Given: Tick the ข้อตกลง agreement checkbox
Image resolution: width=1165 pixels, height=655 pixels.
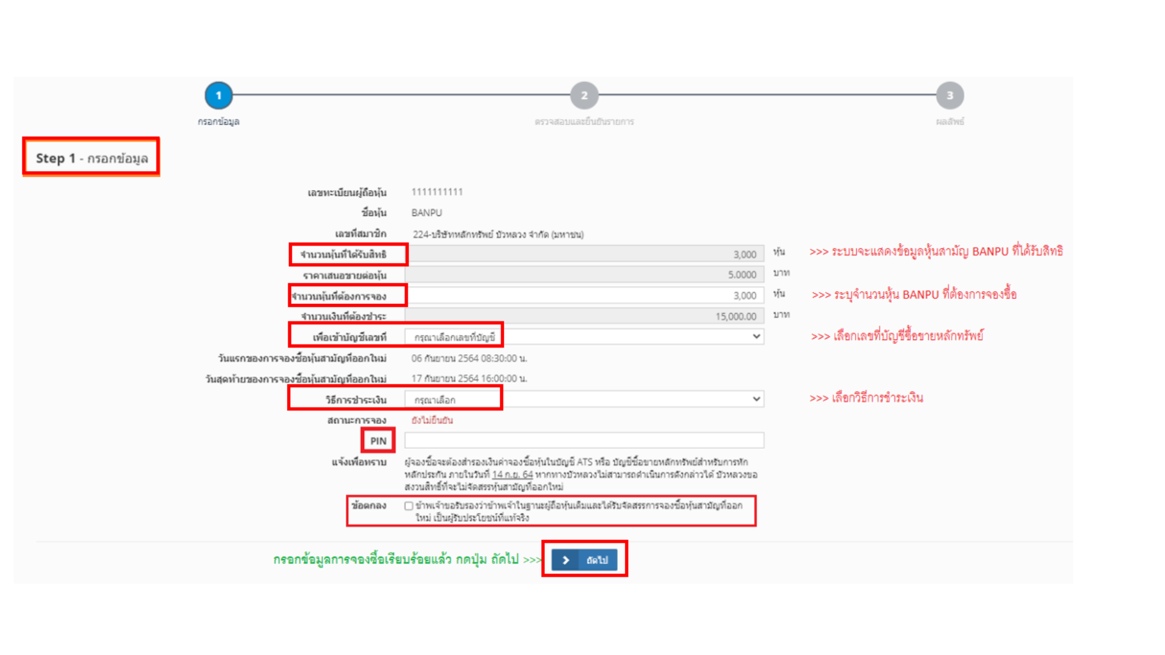Looking at the screenshot, I should pyautogui.click(x=408, y=506).
